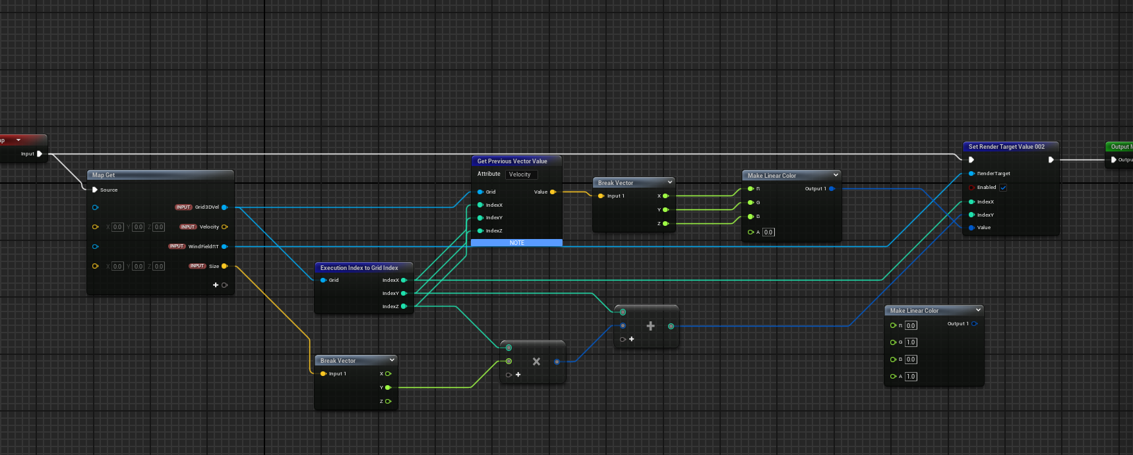Image resolution: width=1133 pixels, height=455 pixels.
Task: Open the Attribute dropdown showing Velocity
Action: (521, 174)
